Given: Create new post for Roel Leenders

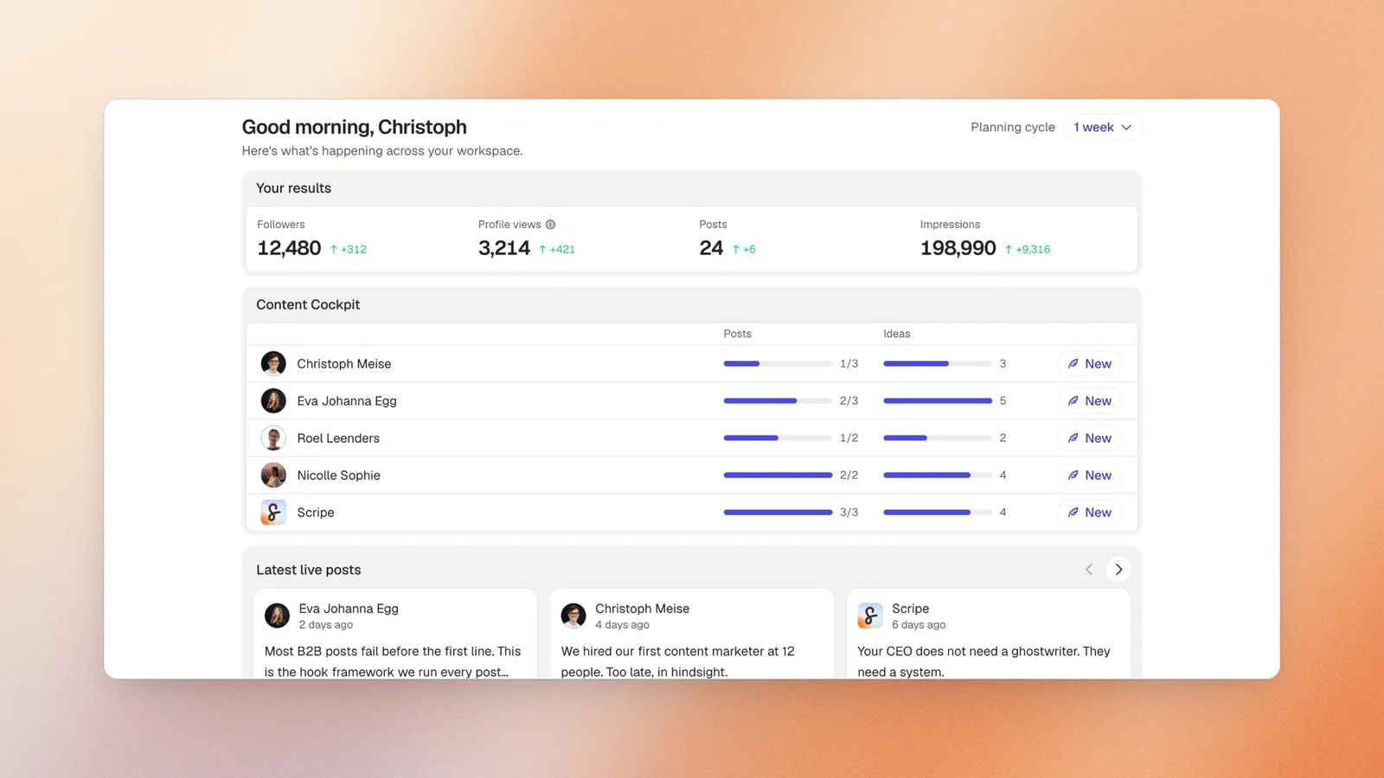Looking at the screenshot, I should point(1090,438).
